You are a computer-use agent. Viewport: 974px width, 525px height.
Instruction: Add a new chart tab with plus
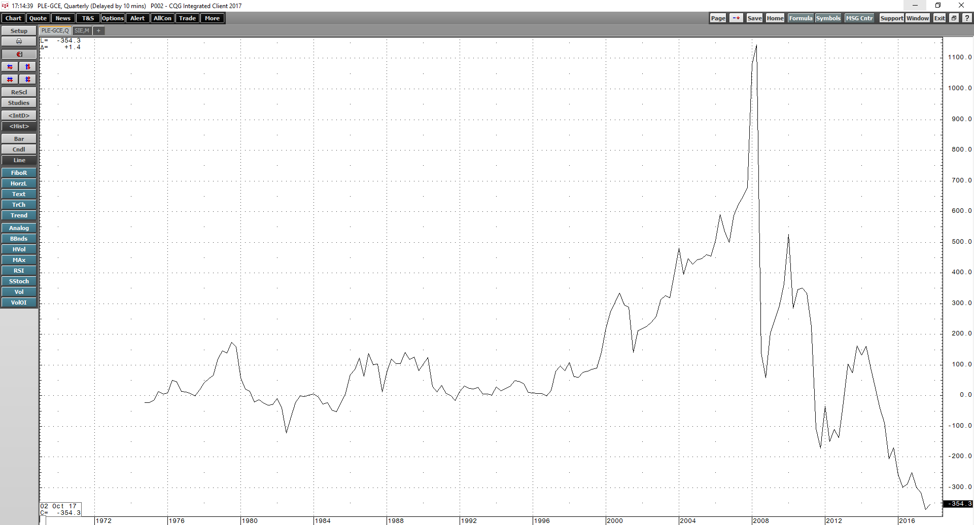coord(98,31)
